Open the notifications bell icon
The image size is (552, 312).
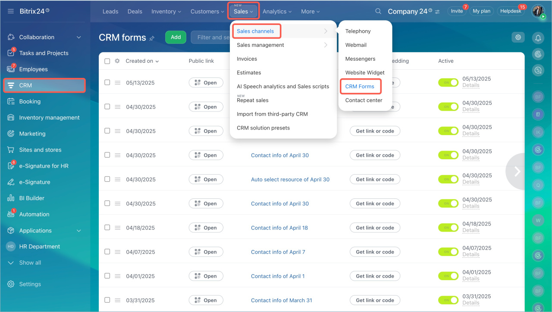tap(538, 38)
